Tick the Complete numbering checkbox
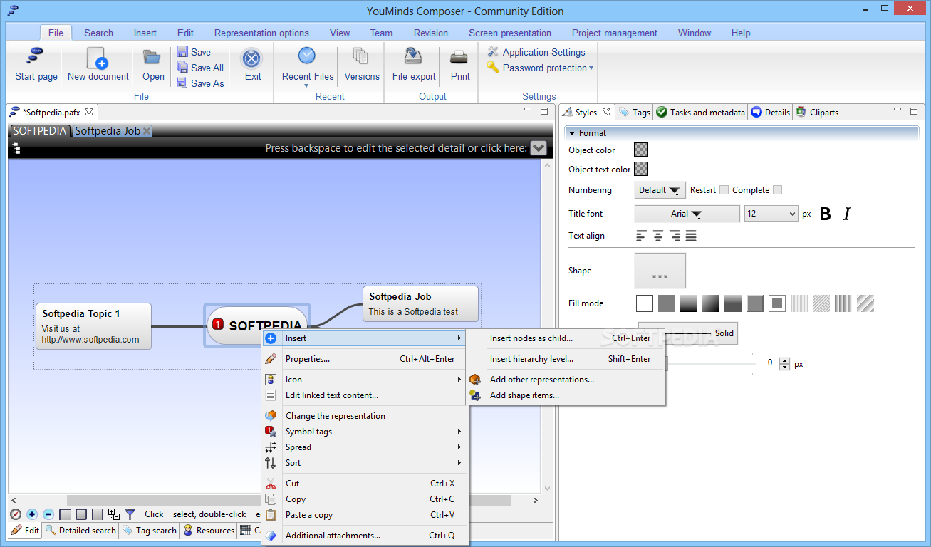The width and height of the screenshot is (931, 547). pos(777,190)
